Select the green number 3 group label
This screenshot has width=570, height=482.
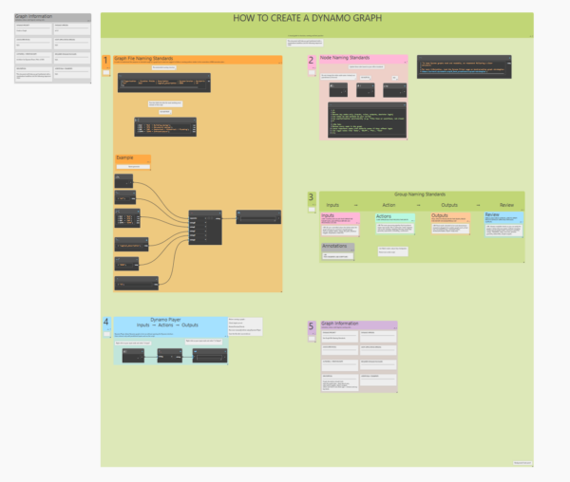tap(312, 197)
